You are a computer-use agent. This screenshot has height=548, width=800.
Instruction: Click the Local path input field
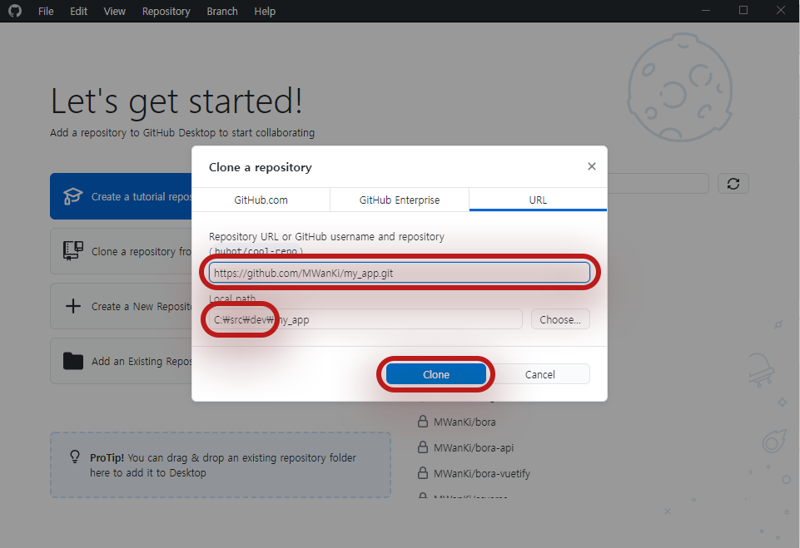(365, 319)
